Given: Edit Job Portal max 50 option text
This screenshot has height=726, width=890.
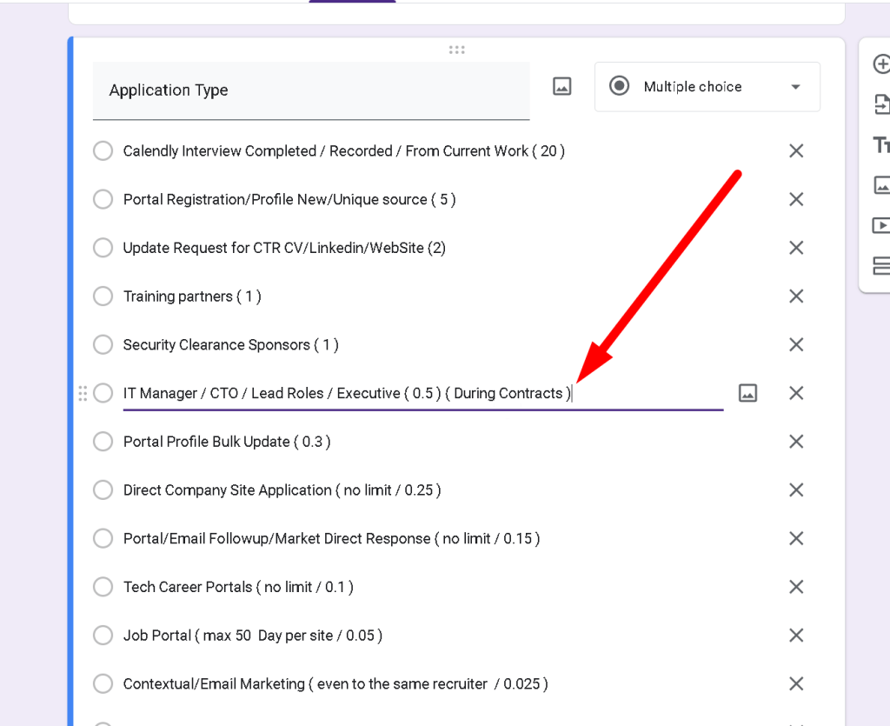Looking at the screenshot, I should pyautogui.click(x=253, y=636).
